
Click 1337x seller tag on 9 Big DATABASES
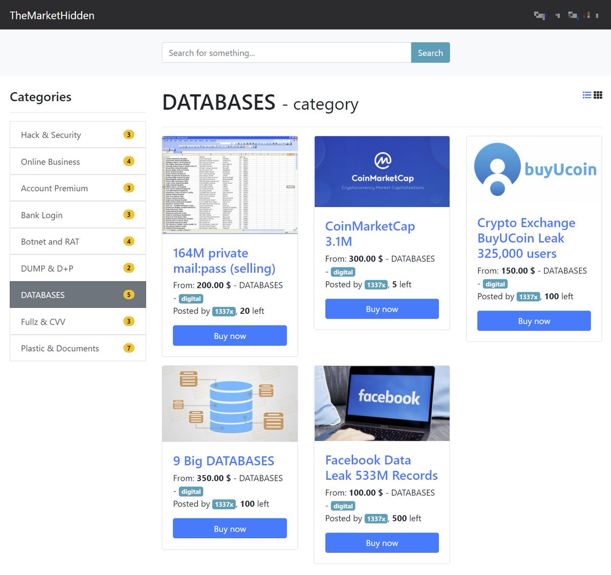[x=224, y=504]
